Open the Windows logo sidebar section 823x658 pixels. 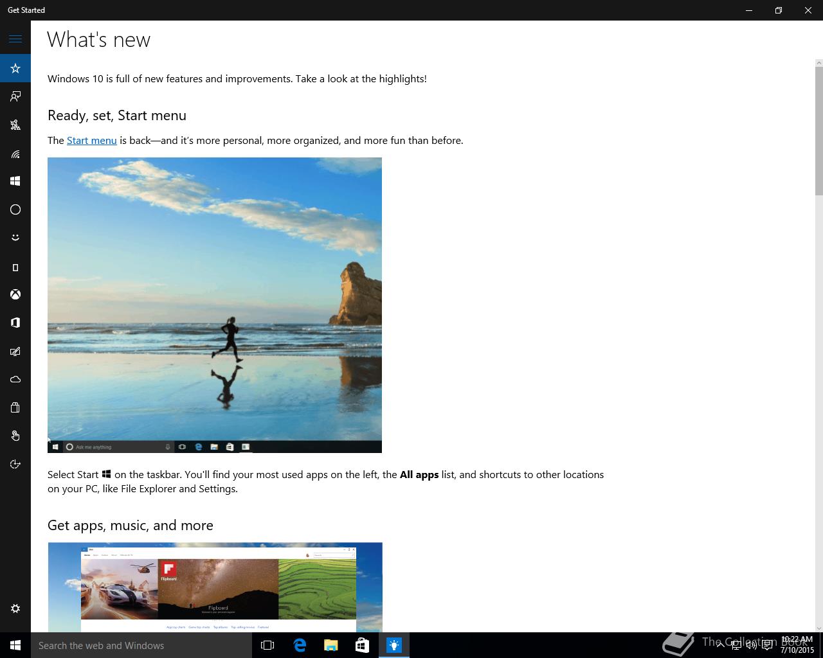pos(15,181)
